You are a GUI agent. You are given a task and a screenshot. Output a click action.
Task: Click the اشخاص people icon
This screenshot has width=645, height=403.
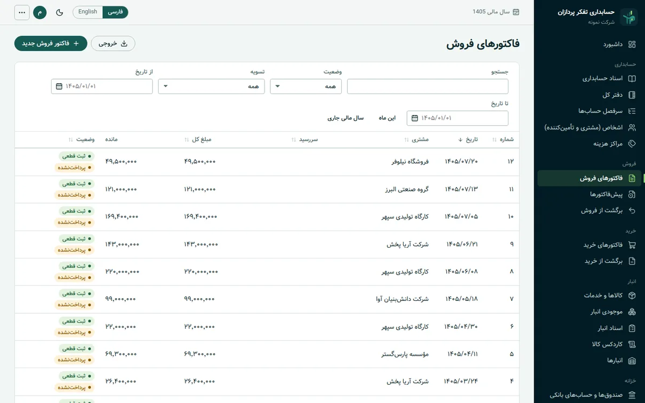pyautogui.click(x=632, y=127)
